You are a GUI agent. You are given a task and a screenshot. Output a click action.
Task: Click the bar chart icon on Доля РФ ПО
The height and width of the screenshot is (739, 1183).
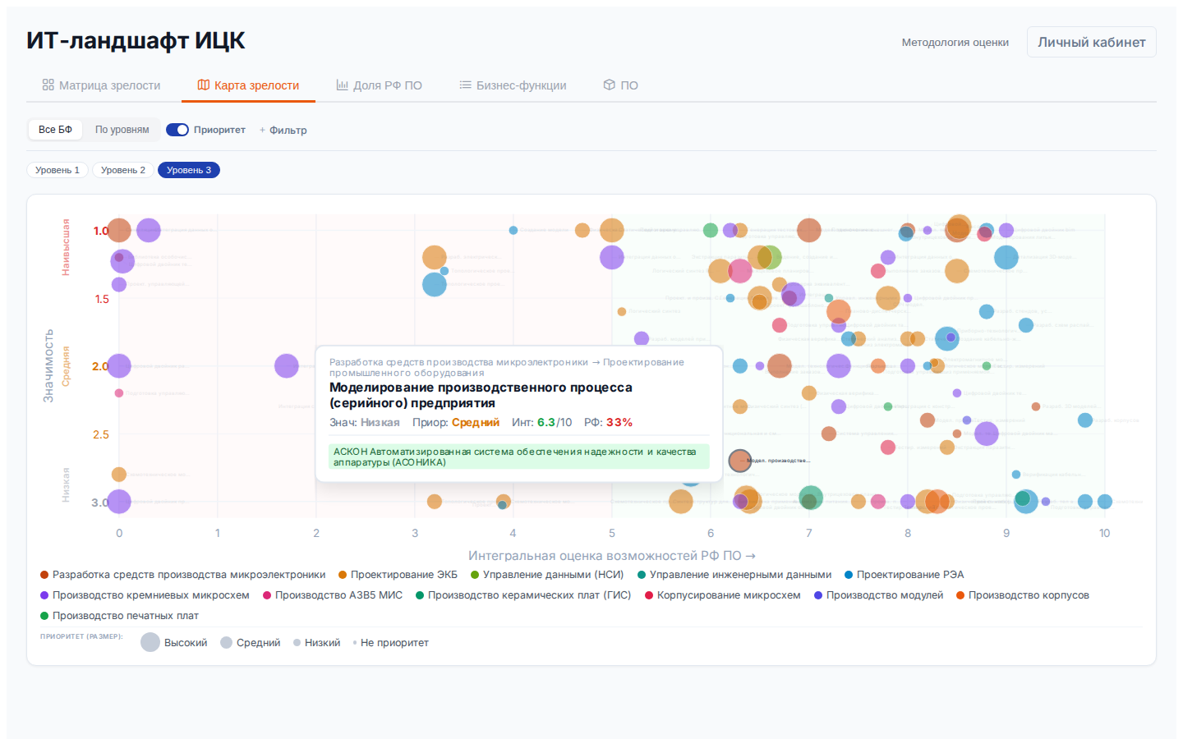tap(343, 85)
